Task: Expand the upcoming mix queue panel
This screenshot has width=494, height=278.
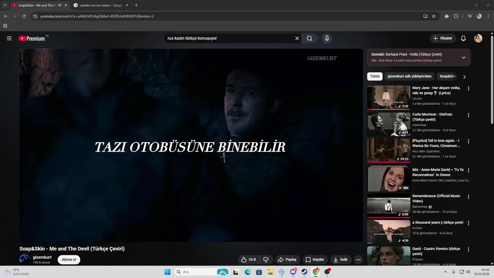Action: [464, 58]
